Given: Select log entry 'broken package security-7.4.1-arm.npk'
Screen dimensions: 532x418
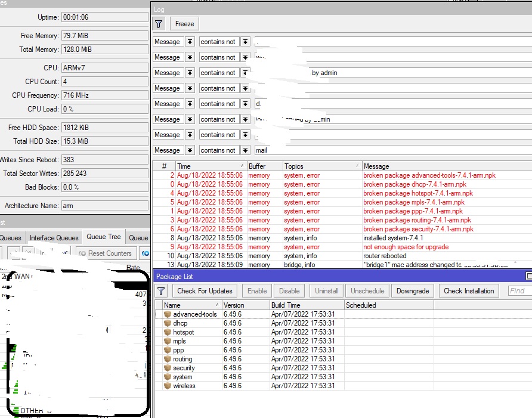Looking at the screenshot, I should (342, 229).
